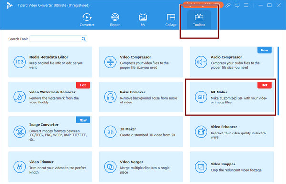This screenshot has height=184, width=286.
Task: Open Video Watermark Remover title
Action: [x=52, y=92]
